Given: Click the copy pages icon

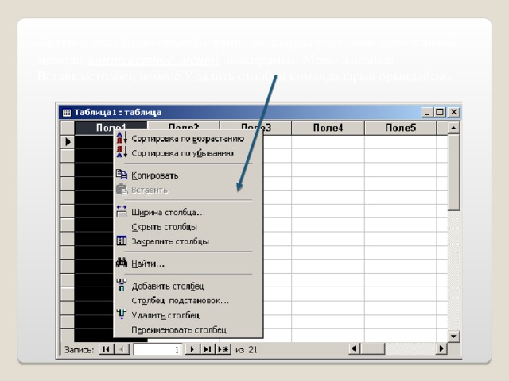Looking at the screenshot, I should click(x=122, y=175).
